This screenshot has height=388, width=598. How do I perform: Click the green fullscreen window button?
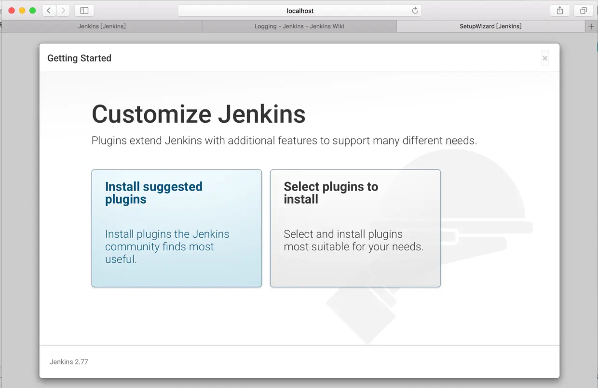click(x=33, y=11)
